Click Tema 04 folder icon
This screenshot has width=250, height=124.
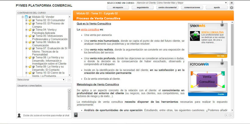[30, 30]
